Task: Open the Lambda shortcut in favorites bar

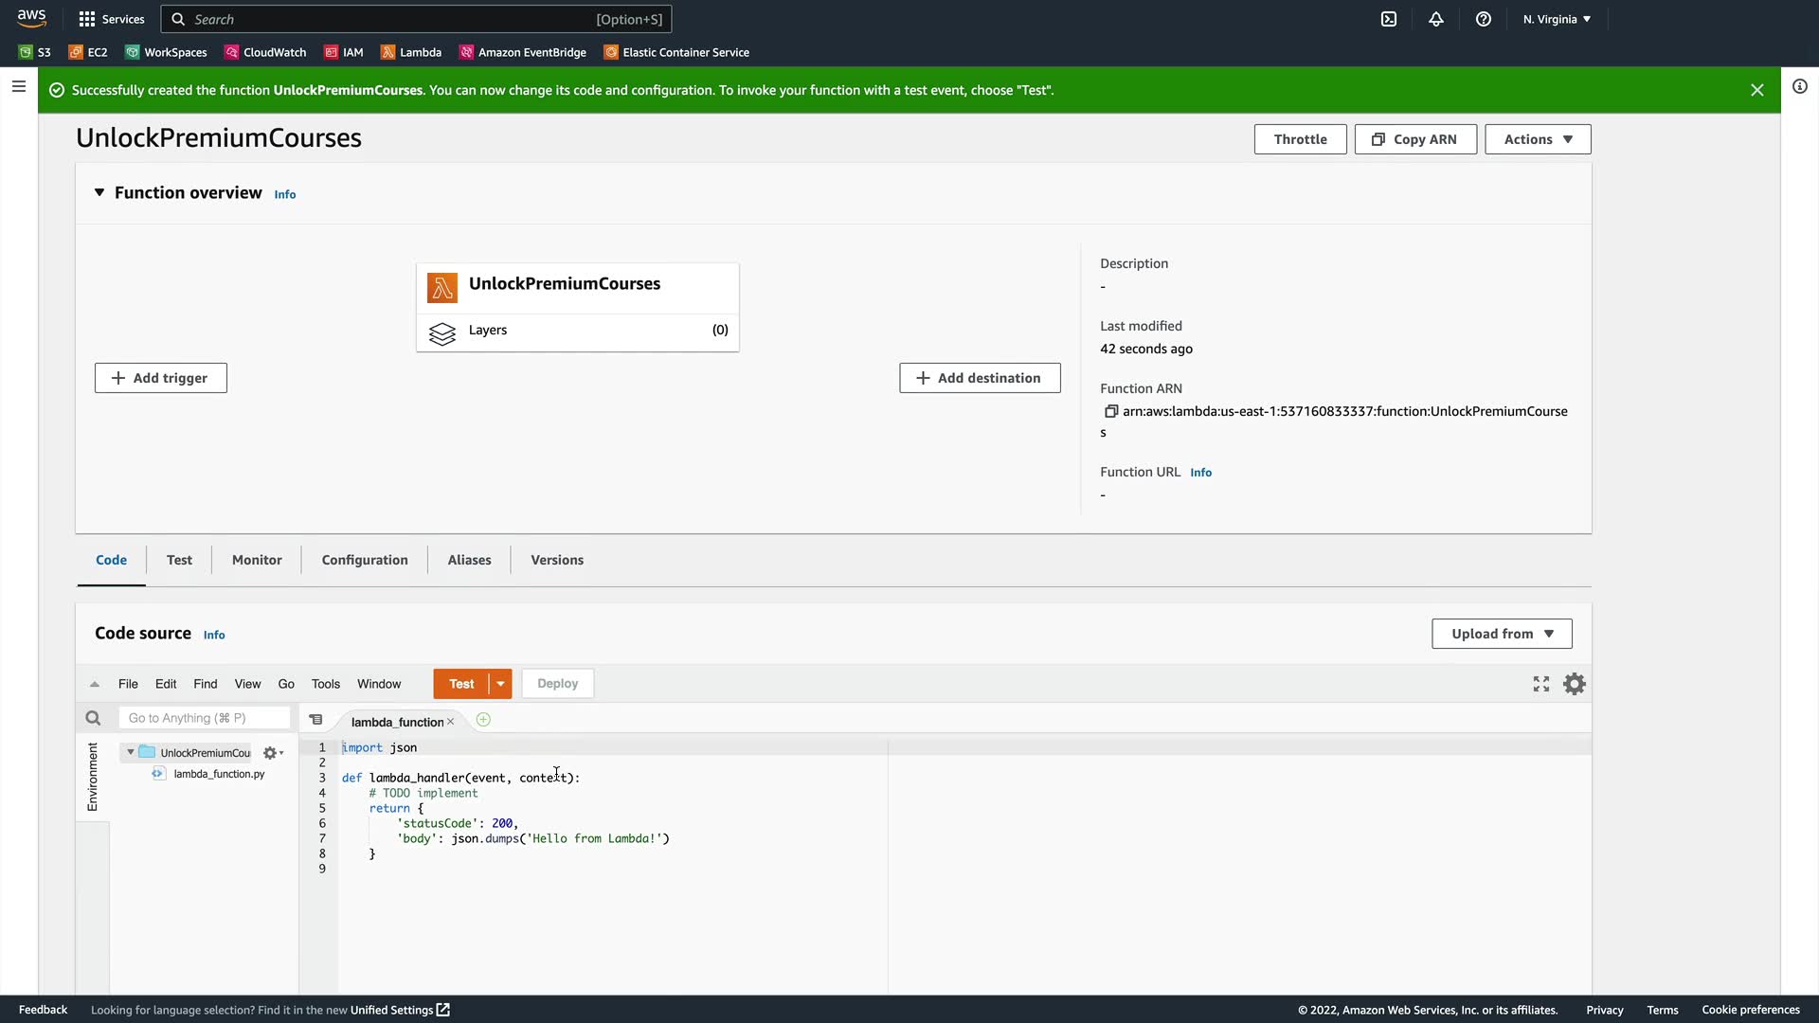Action: 411,52
